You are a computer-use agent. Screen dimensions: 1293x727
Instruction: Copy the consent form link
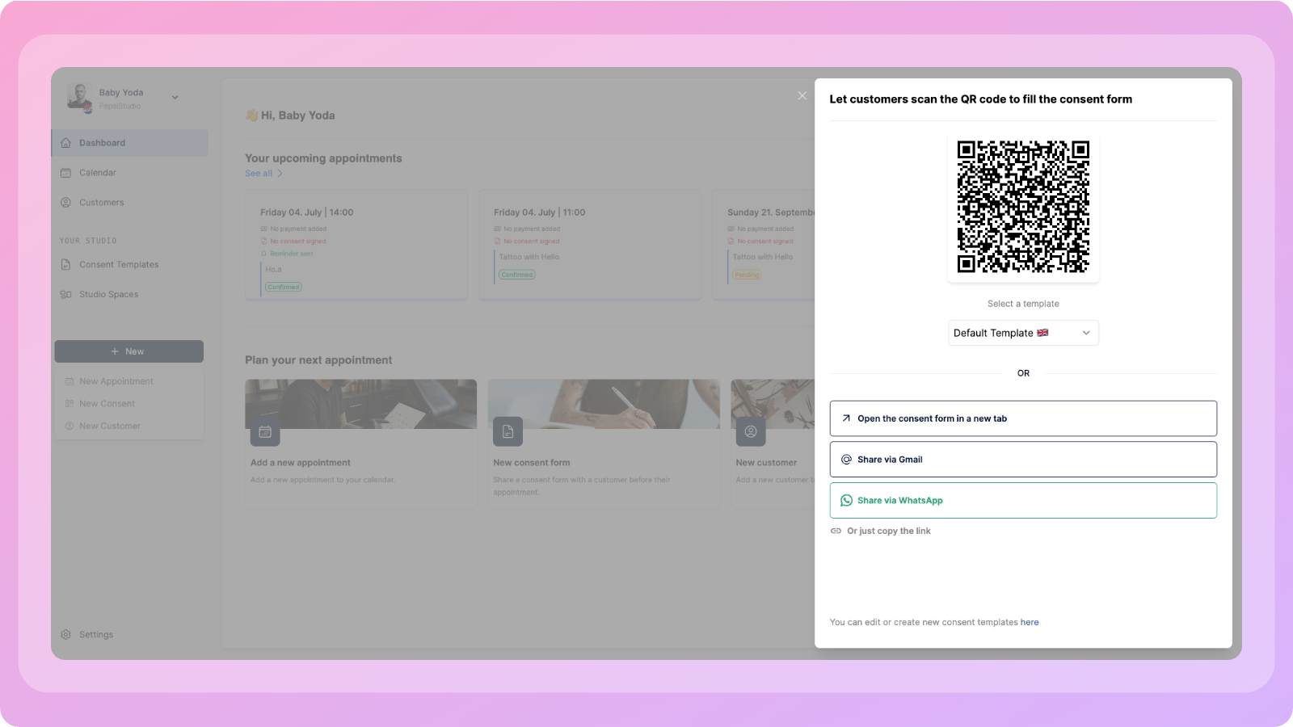(x=888, y=531)
